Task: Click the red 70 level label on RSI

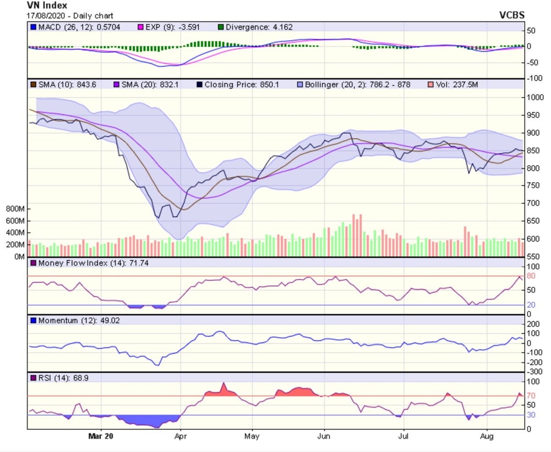Action: click(531, 396)
